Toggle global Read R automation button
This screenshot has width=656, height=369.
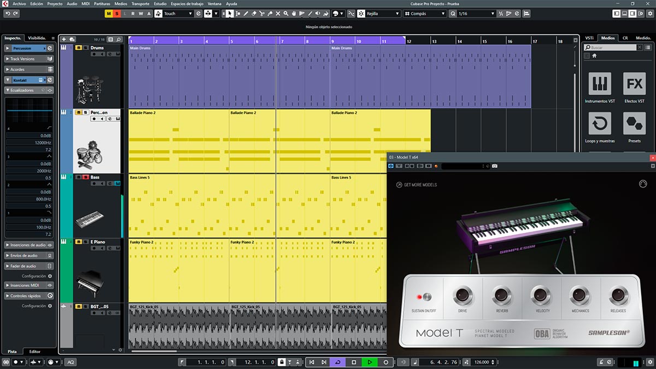click(133, 13)
